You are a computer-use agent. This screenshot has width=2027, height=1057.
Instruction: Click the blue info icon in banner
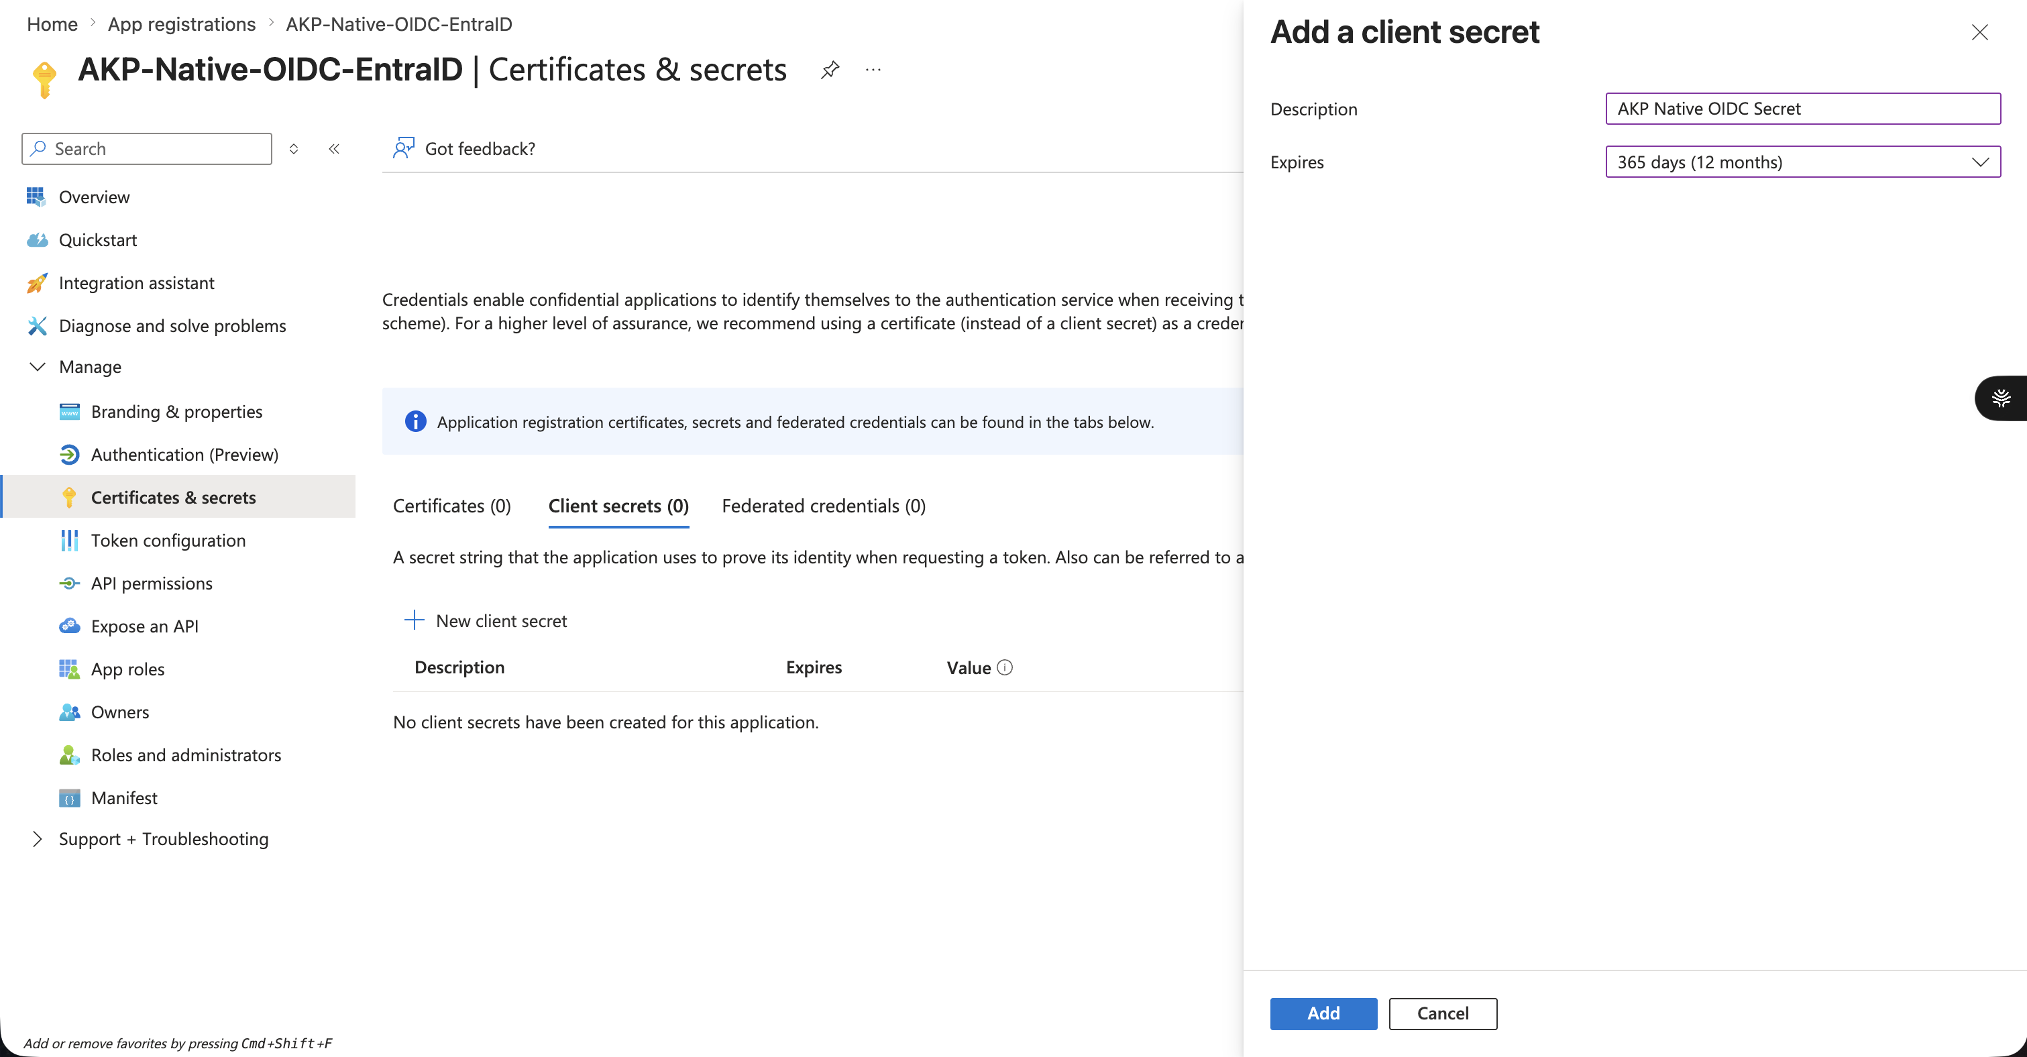coord(415,422)
